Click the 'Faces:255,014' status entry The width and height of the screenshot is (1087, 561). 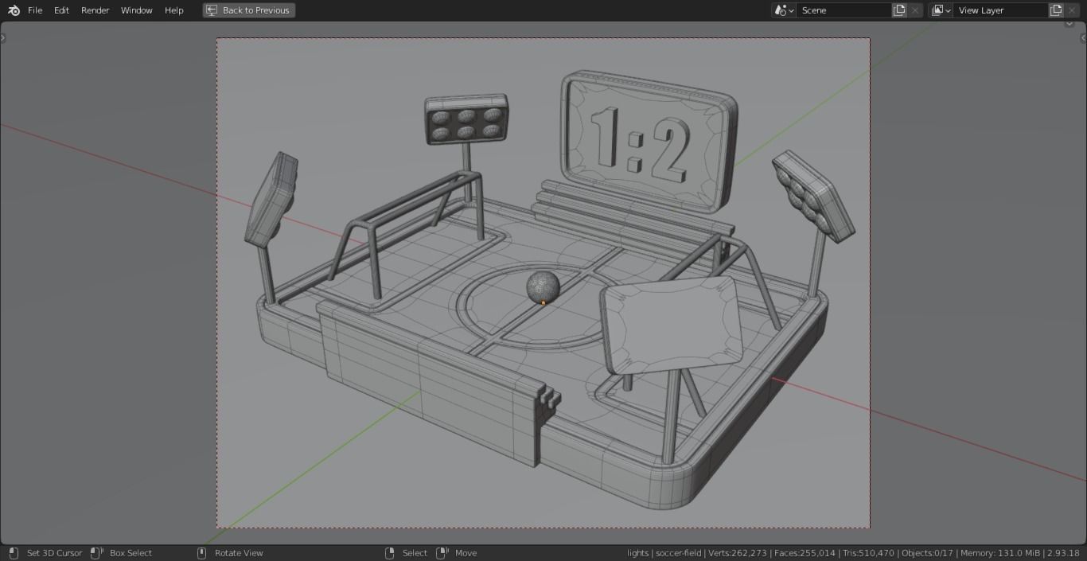point(805,553)
